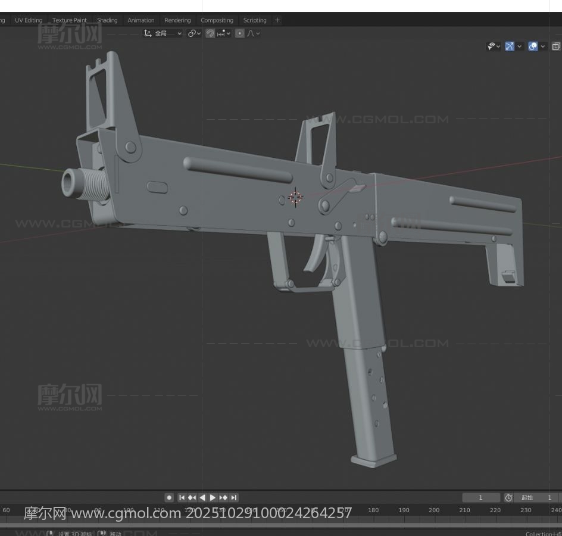Image resolution: width=562 pixels, height=536 pixels.
Task: Play the animation forward
Action: click(213, 497)
